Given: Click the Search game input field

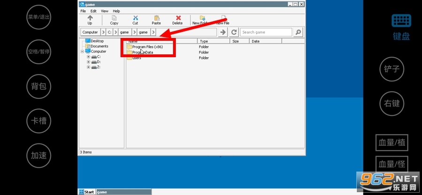Looking at the screenshot, I should [x=266, y=32].
